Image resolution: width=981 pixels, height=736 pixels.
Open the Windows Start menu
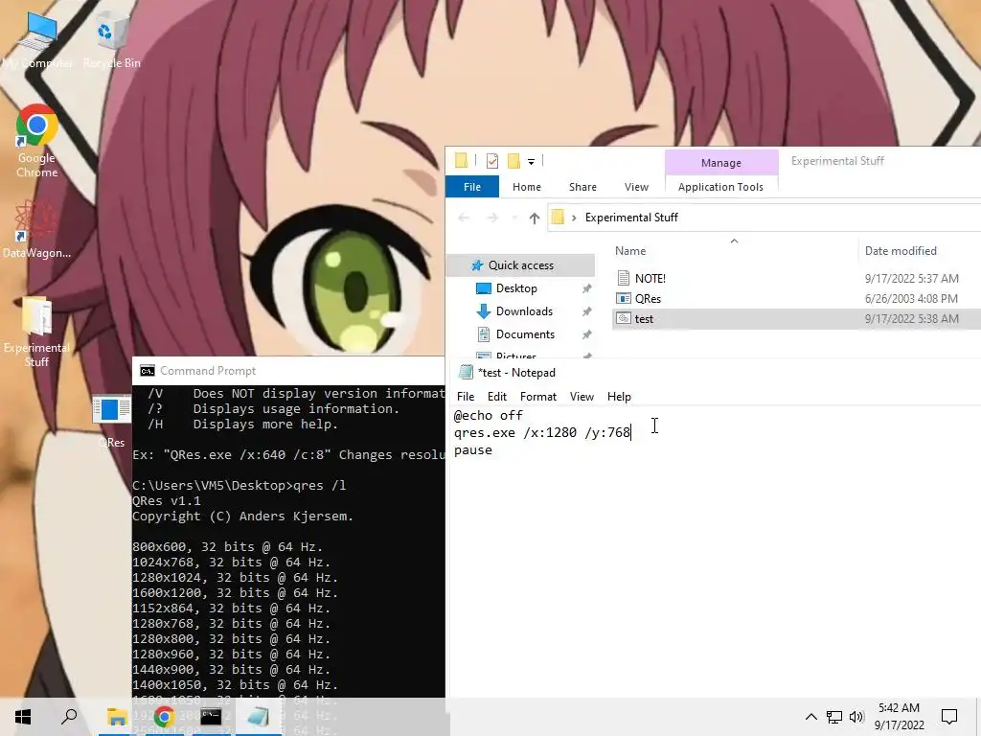pos(23,717)
